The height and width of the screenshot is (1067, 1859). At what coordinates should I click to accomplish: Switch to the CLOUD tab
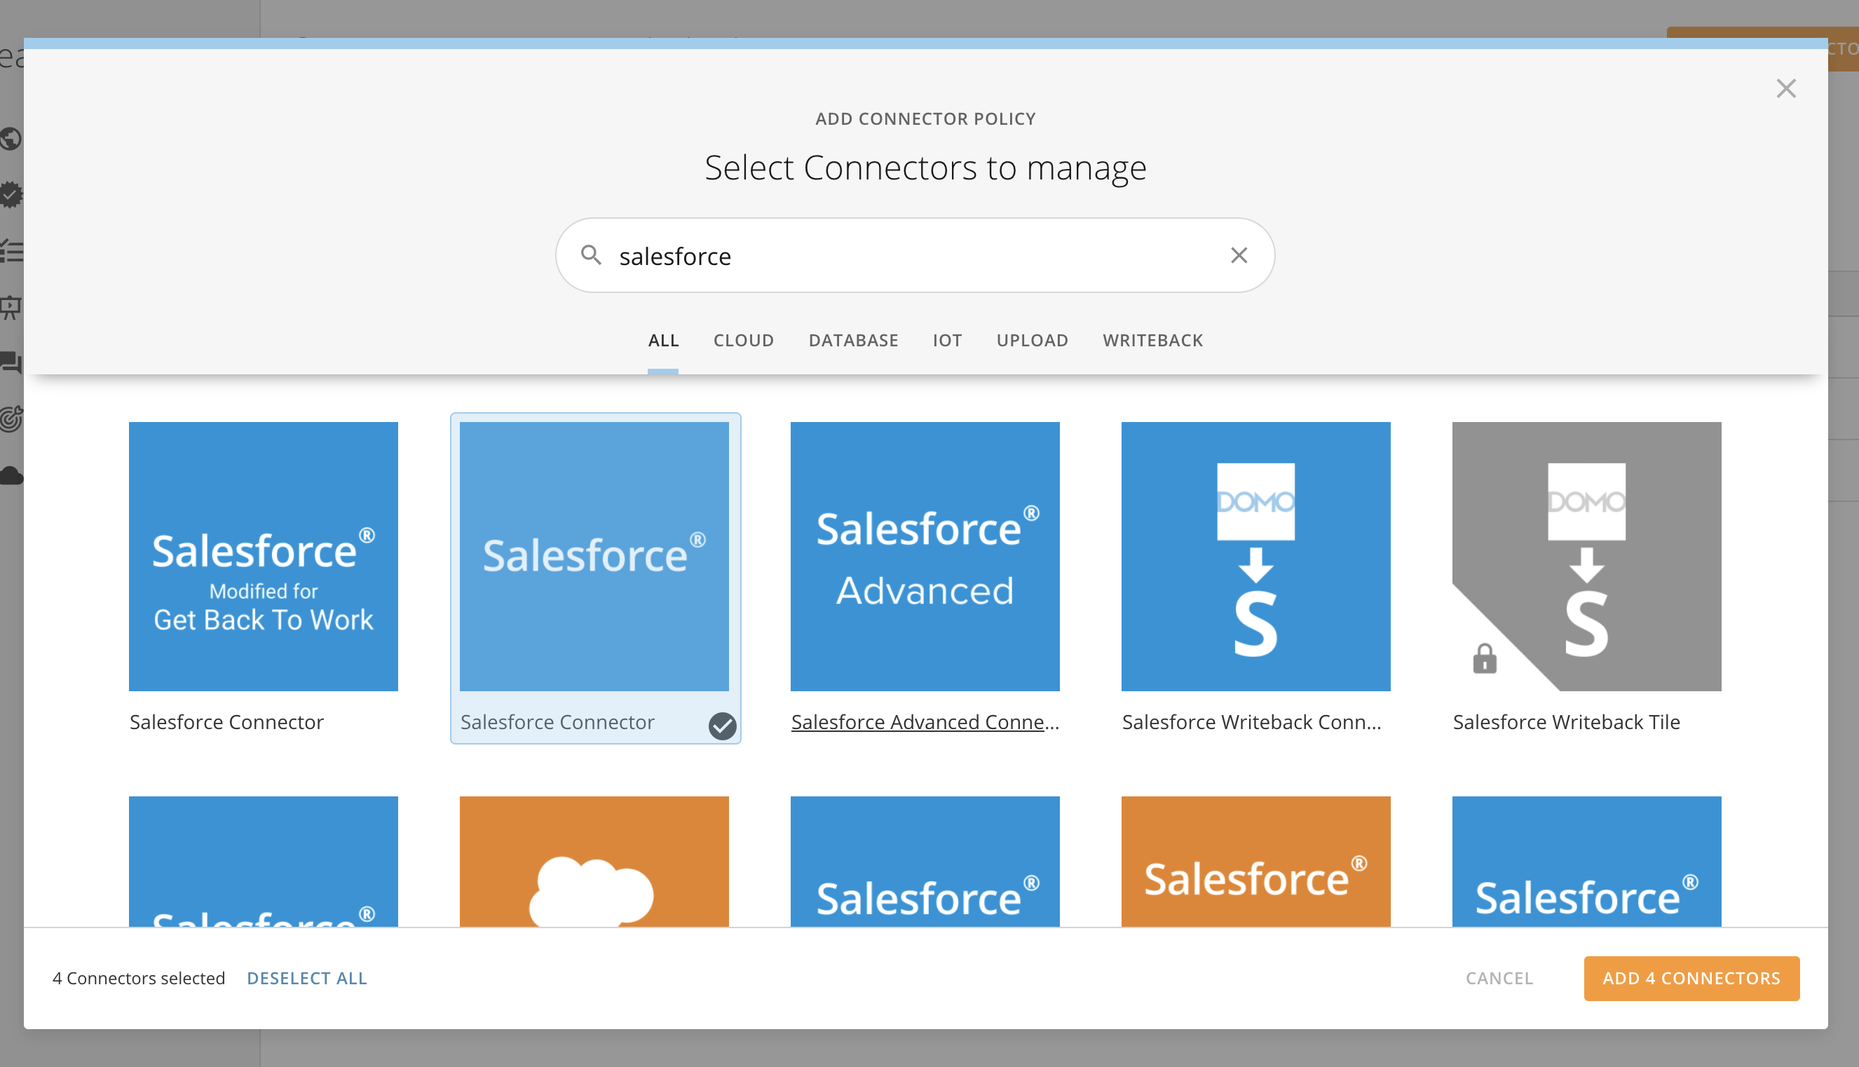[x=744, y=340]
